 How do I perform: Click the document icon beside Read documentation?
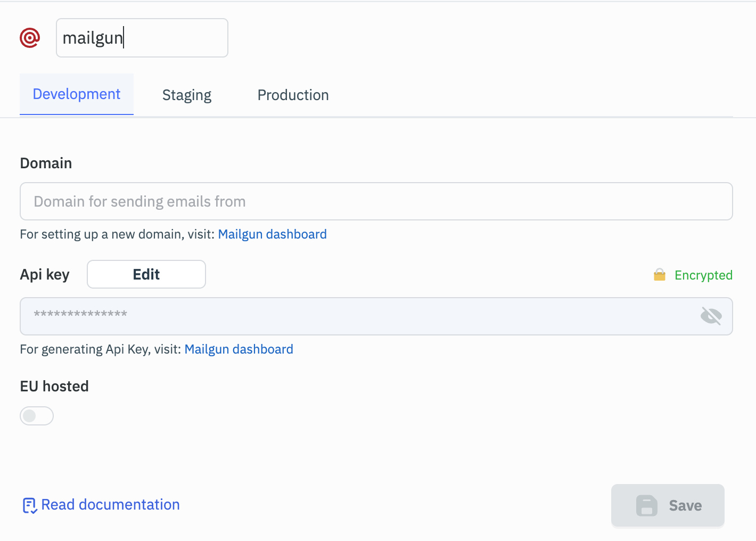(x=29, y=505)
